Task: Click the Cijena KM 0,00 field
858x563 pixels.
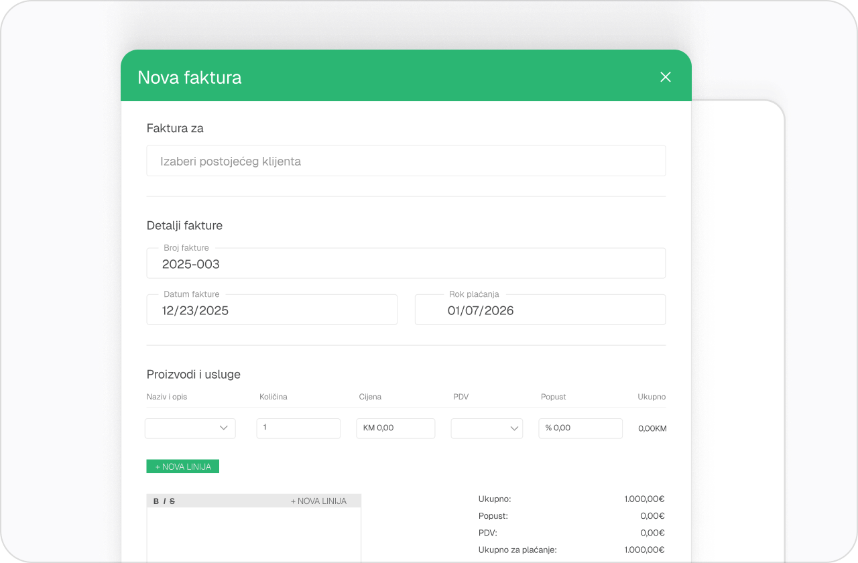Action: point(395,428)
